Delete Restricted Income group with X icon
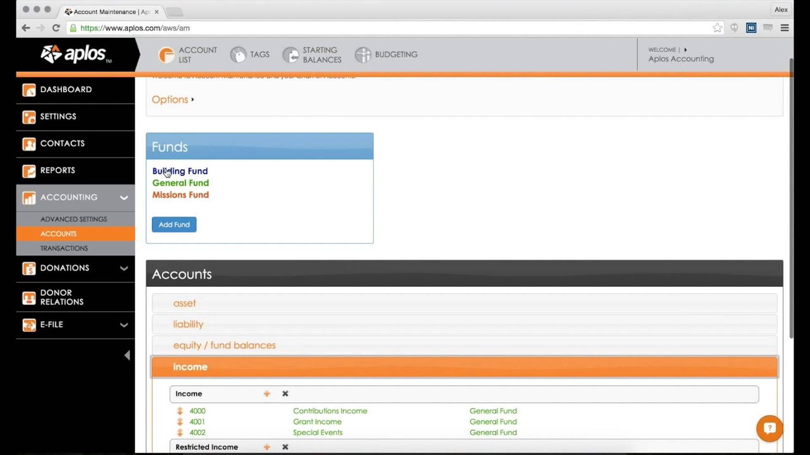The width and height of the screenshot is (810, 455). [285, 447]
